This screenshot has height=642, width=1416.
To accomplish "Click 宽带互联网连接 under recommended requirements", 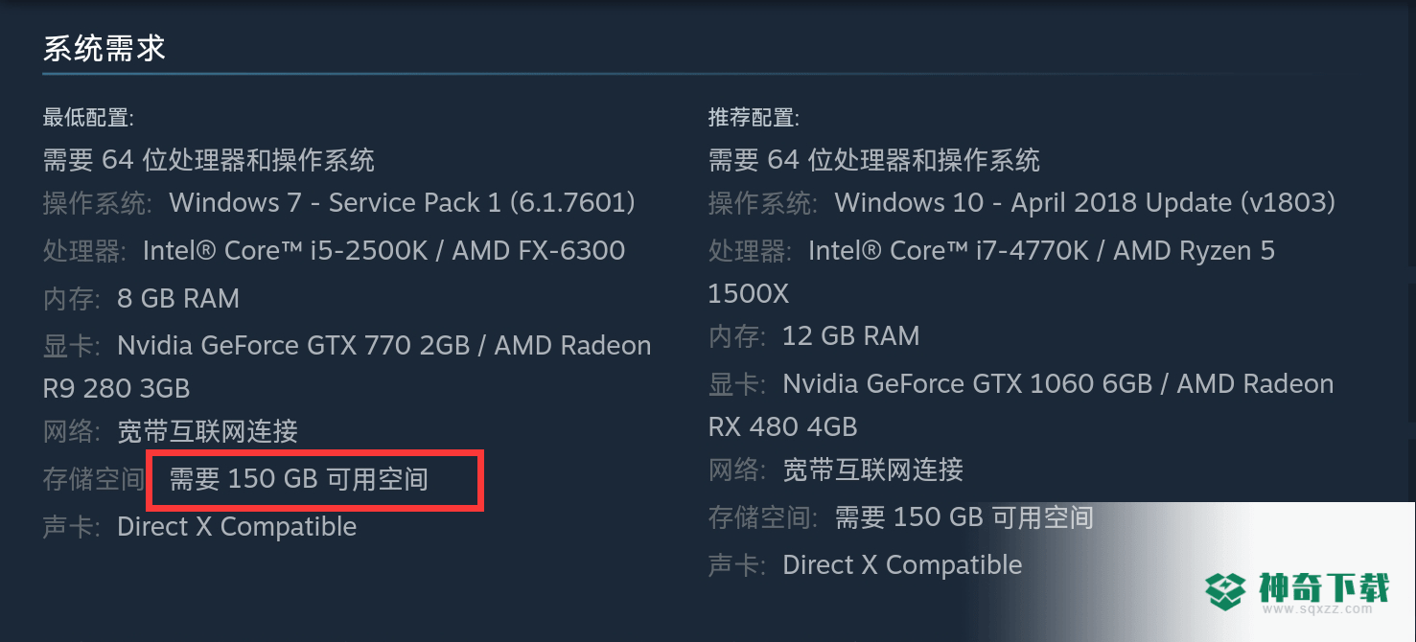I will 873,470.
